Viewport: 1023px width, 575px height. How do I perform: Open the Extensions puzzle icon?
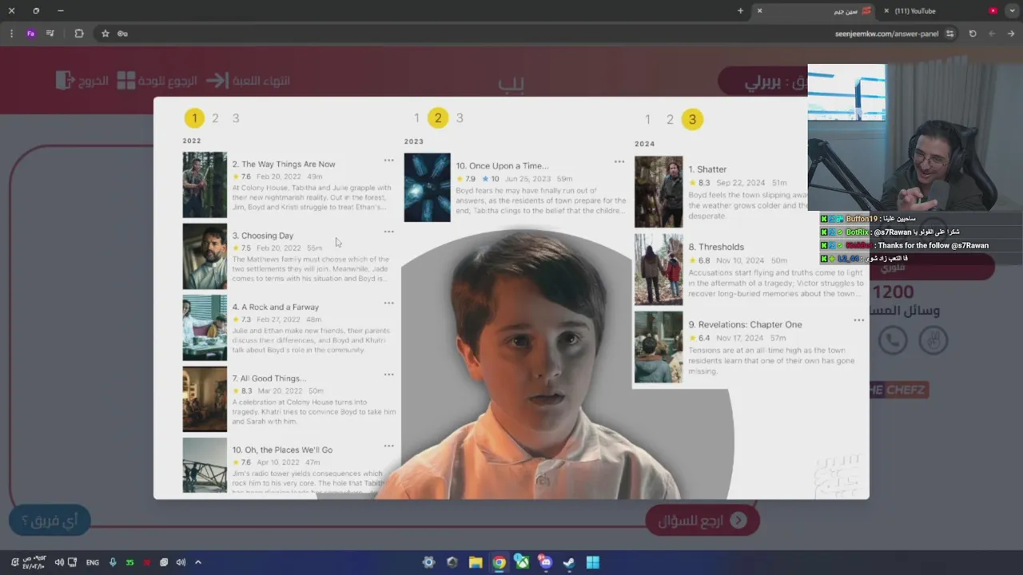[78, 34]
